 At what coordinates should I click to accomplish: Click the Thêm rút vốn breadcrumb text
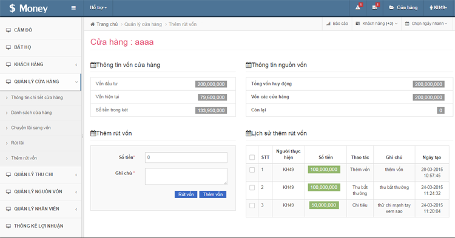tap(183, 24)
